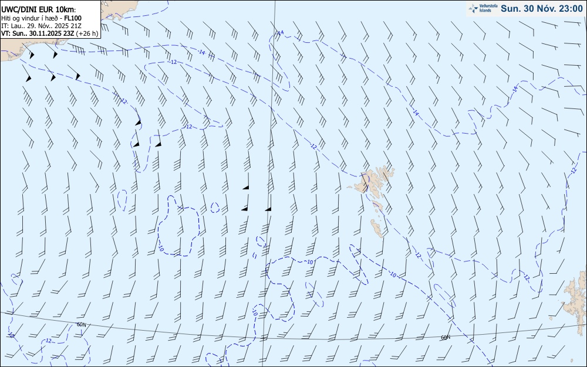The height and width of the screenshot is (367, 587).
Task: Click the 'UWC/DINI EUR 10km' title text
Action: [x=39, y=10]
